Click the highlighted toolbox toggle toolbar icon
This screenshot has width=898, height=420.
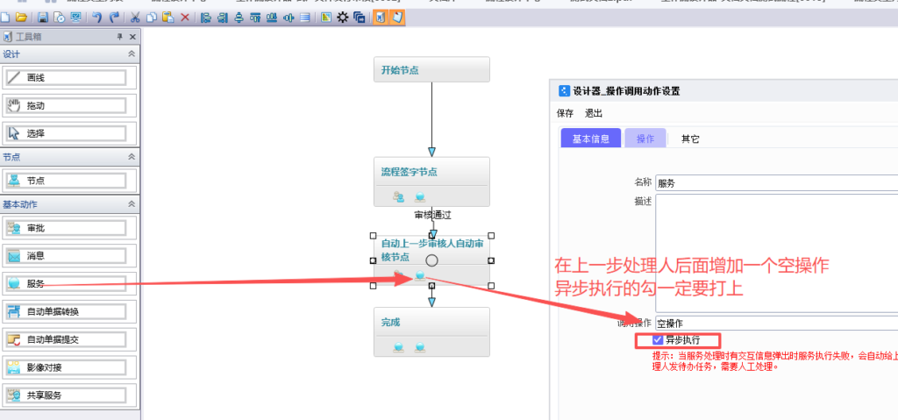click(x=380, y=18)
